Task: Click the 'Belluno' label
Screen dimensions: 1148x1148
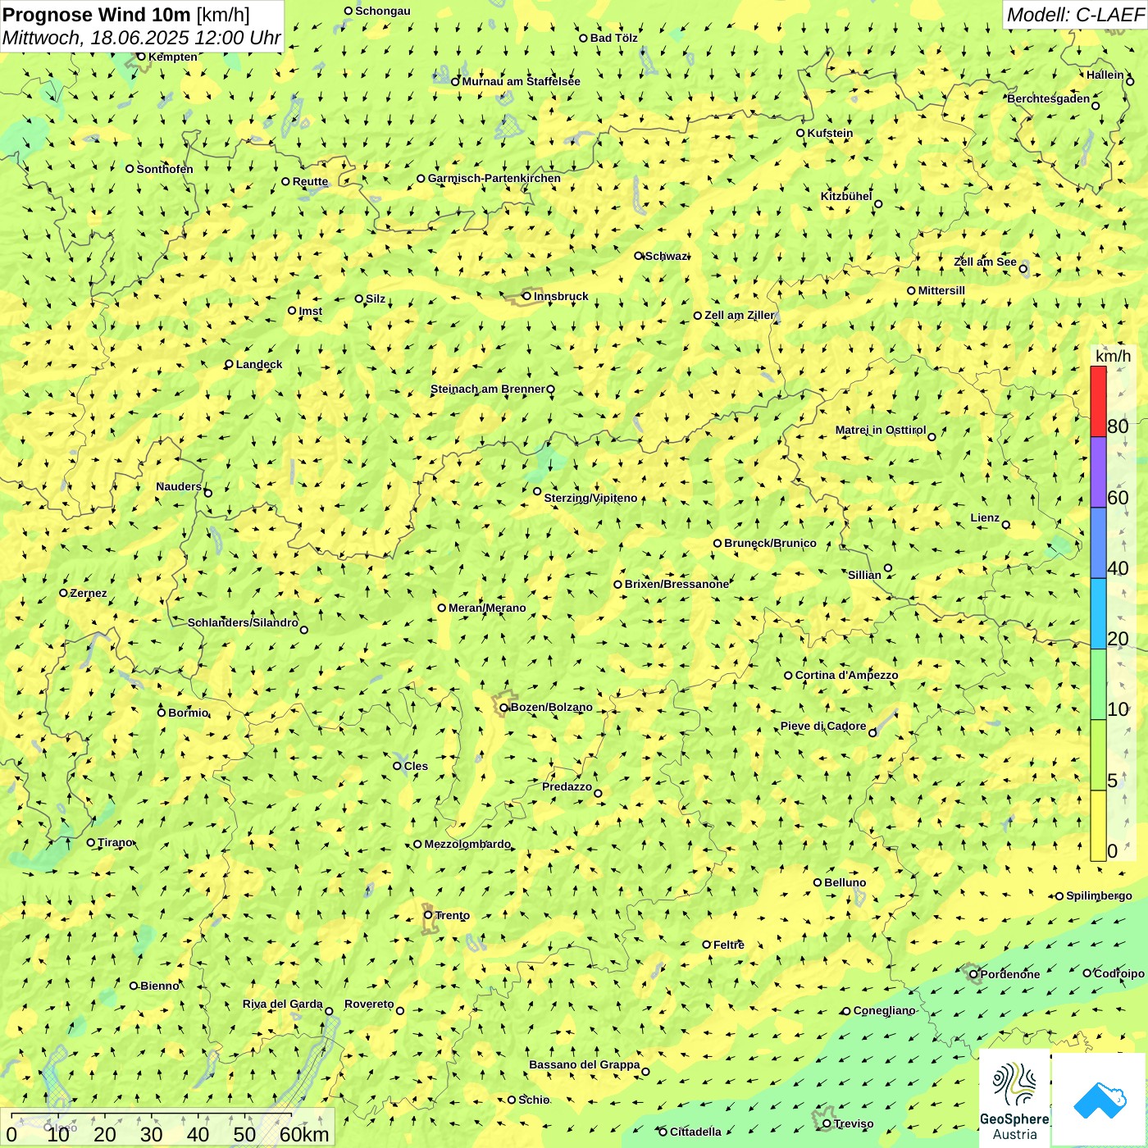Action: tap(845, 882)
